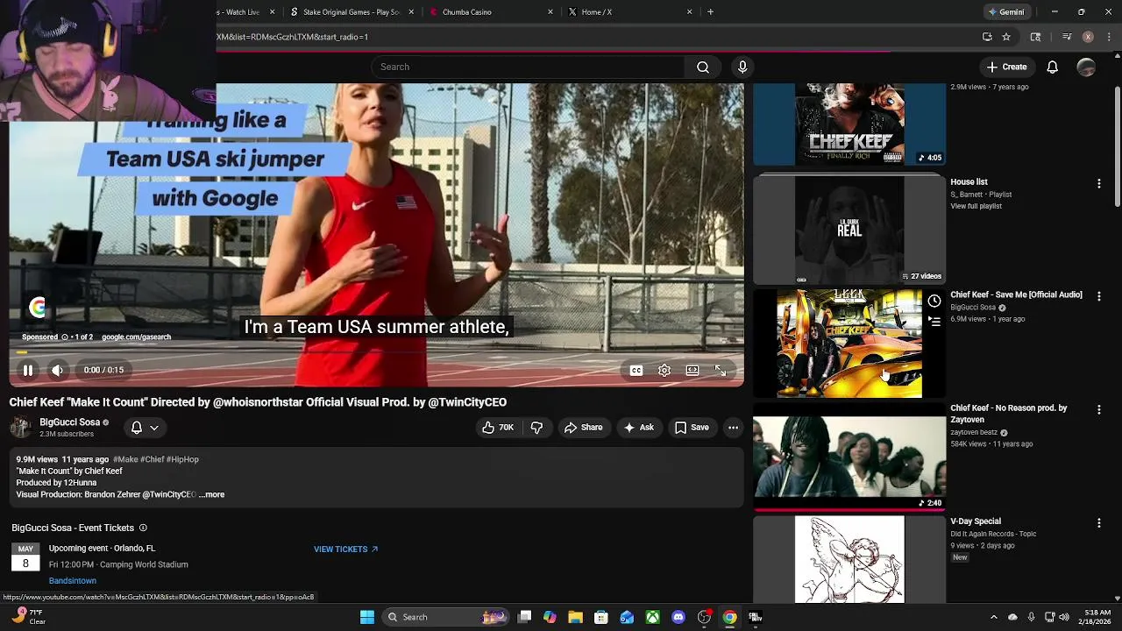Open options menu for No Reason video
The width and height of the screenshot is (1122, 631).
click(x=1098, y=410)
